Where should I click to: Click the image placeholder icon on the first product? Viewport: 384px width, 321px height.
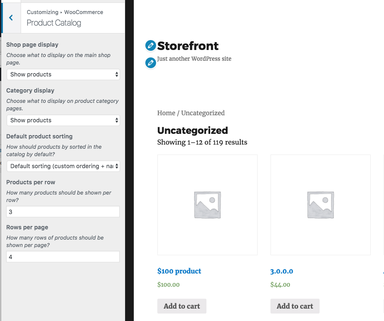tap(207, 204)
